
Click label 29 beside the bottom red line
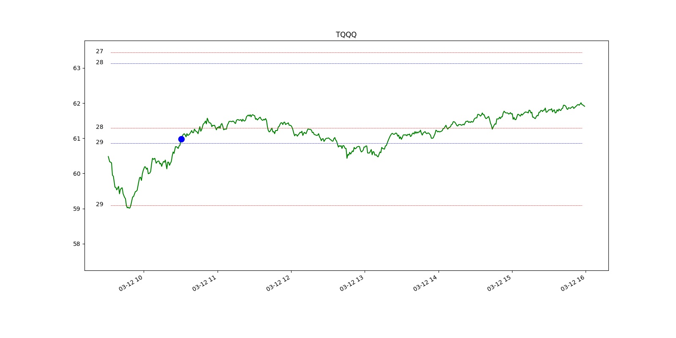click(x=99, y=204)
